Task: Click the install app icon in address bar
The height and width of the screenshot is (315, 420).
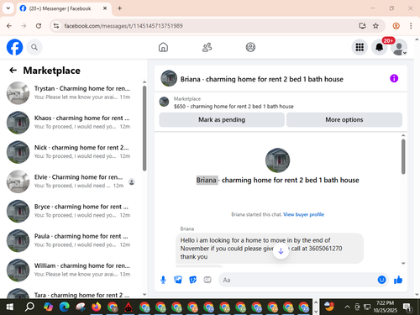Action: point(362,26)
